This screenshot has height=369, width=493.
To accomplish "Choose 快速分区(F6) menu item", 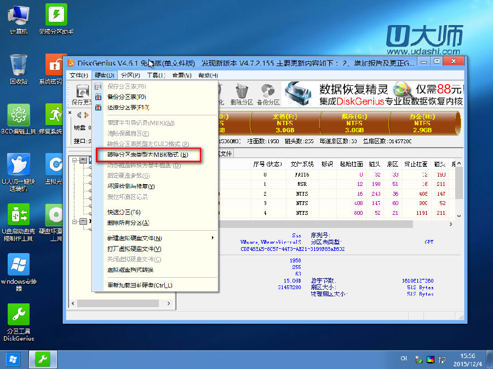I will click(156, 212).
